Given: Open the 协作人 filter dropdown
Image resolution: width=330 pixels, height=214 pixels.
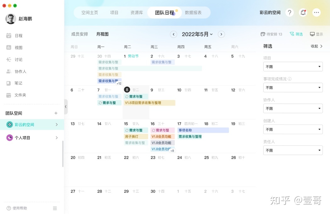Looking at the screenshot, I should pyautogui.click(x=293, y=108).
